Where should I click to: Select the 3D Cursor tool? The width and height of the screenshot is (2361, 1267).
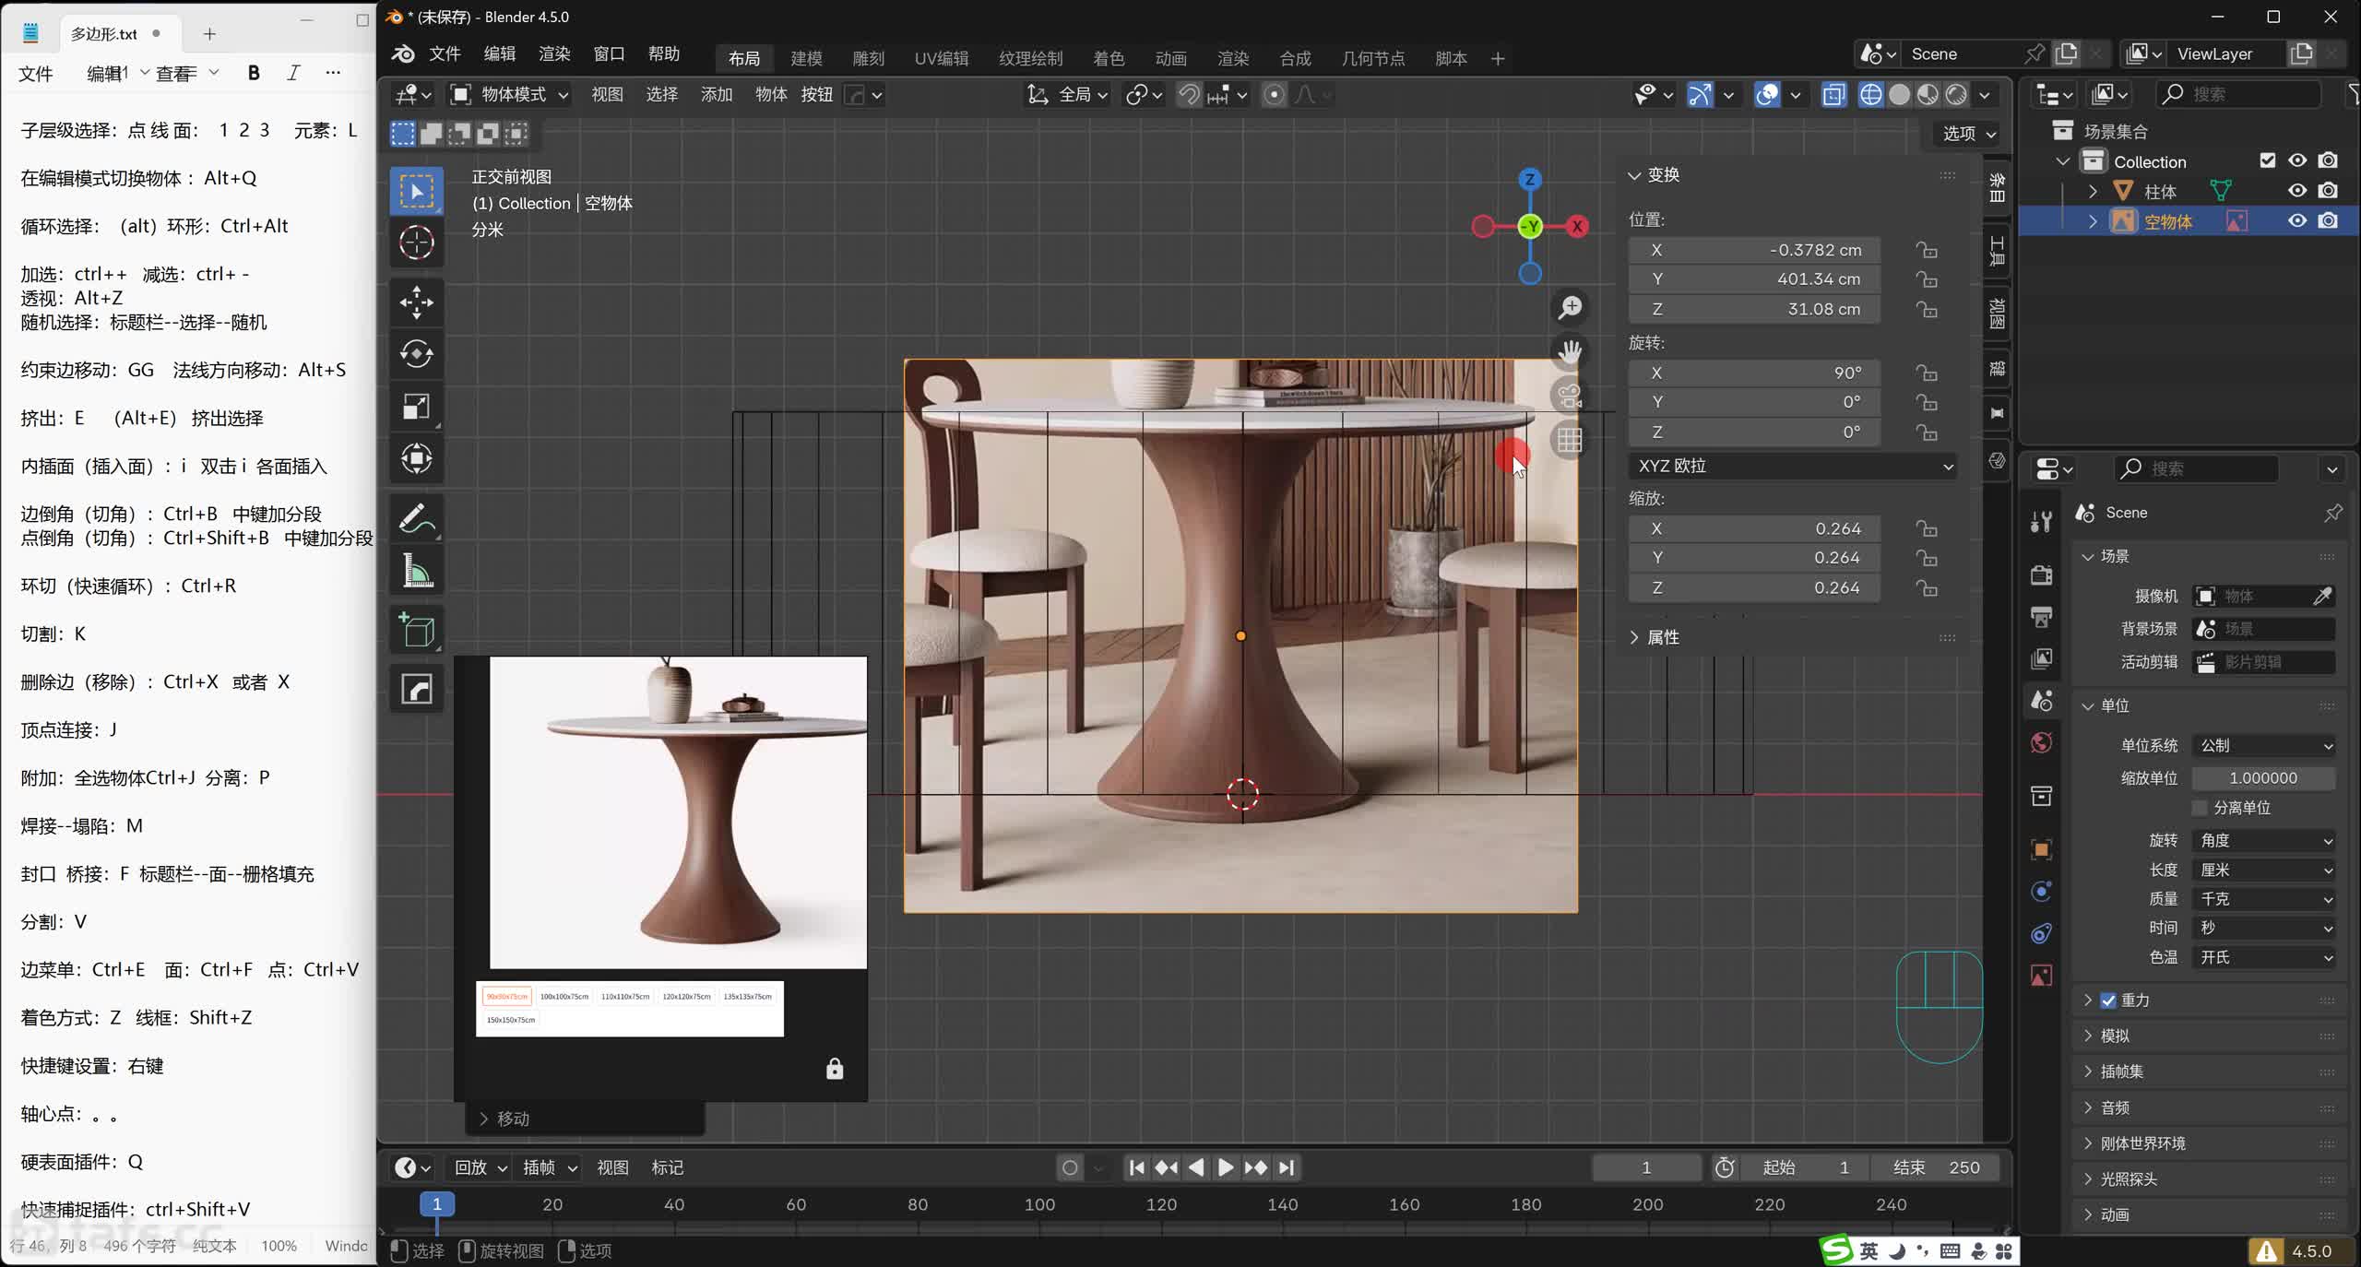[416, 243]
